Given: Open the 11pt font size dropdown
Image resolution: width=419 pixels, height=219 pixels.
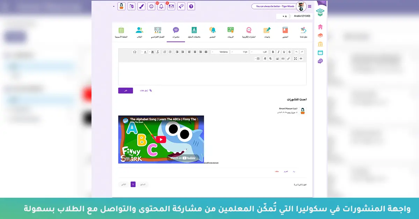Looking at the screenshot, I should [x=240, y=52].
